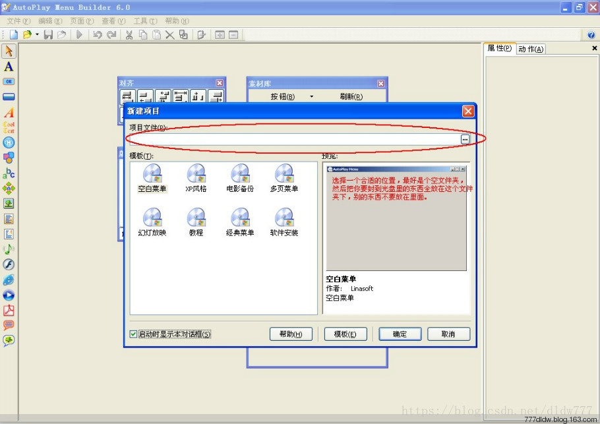The image size is (600, 424).
Task: Click the Help question mark icon
Action: 591,35
